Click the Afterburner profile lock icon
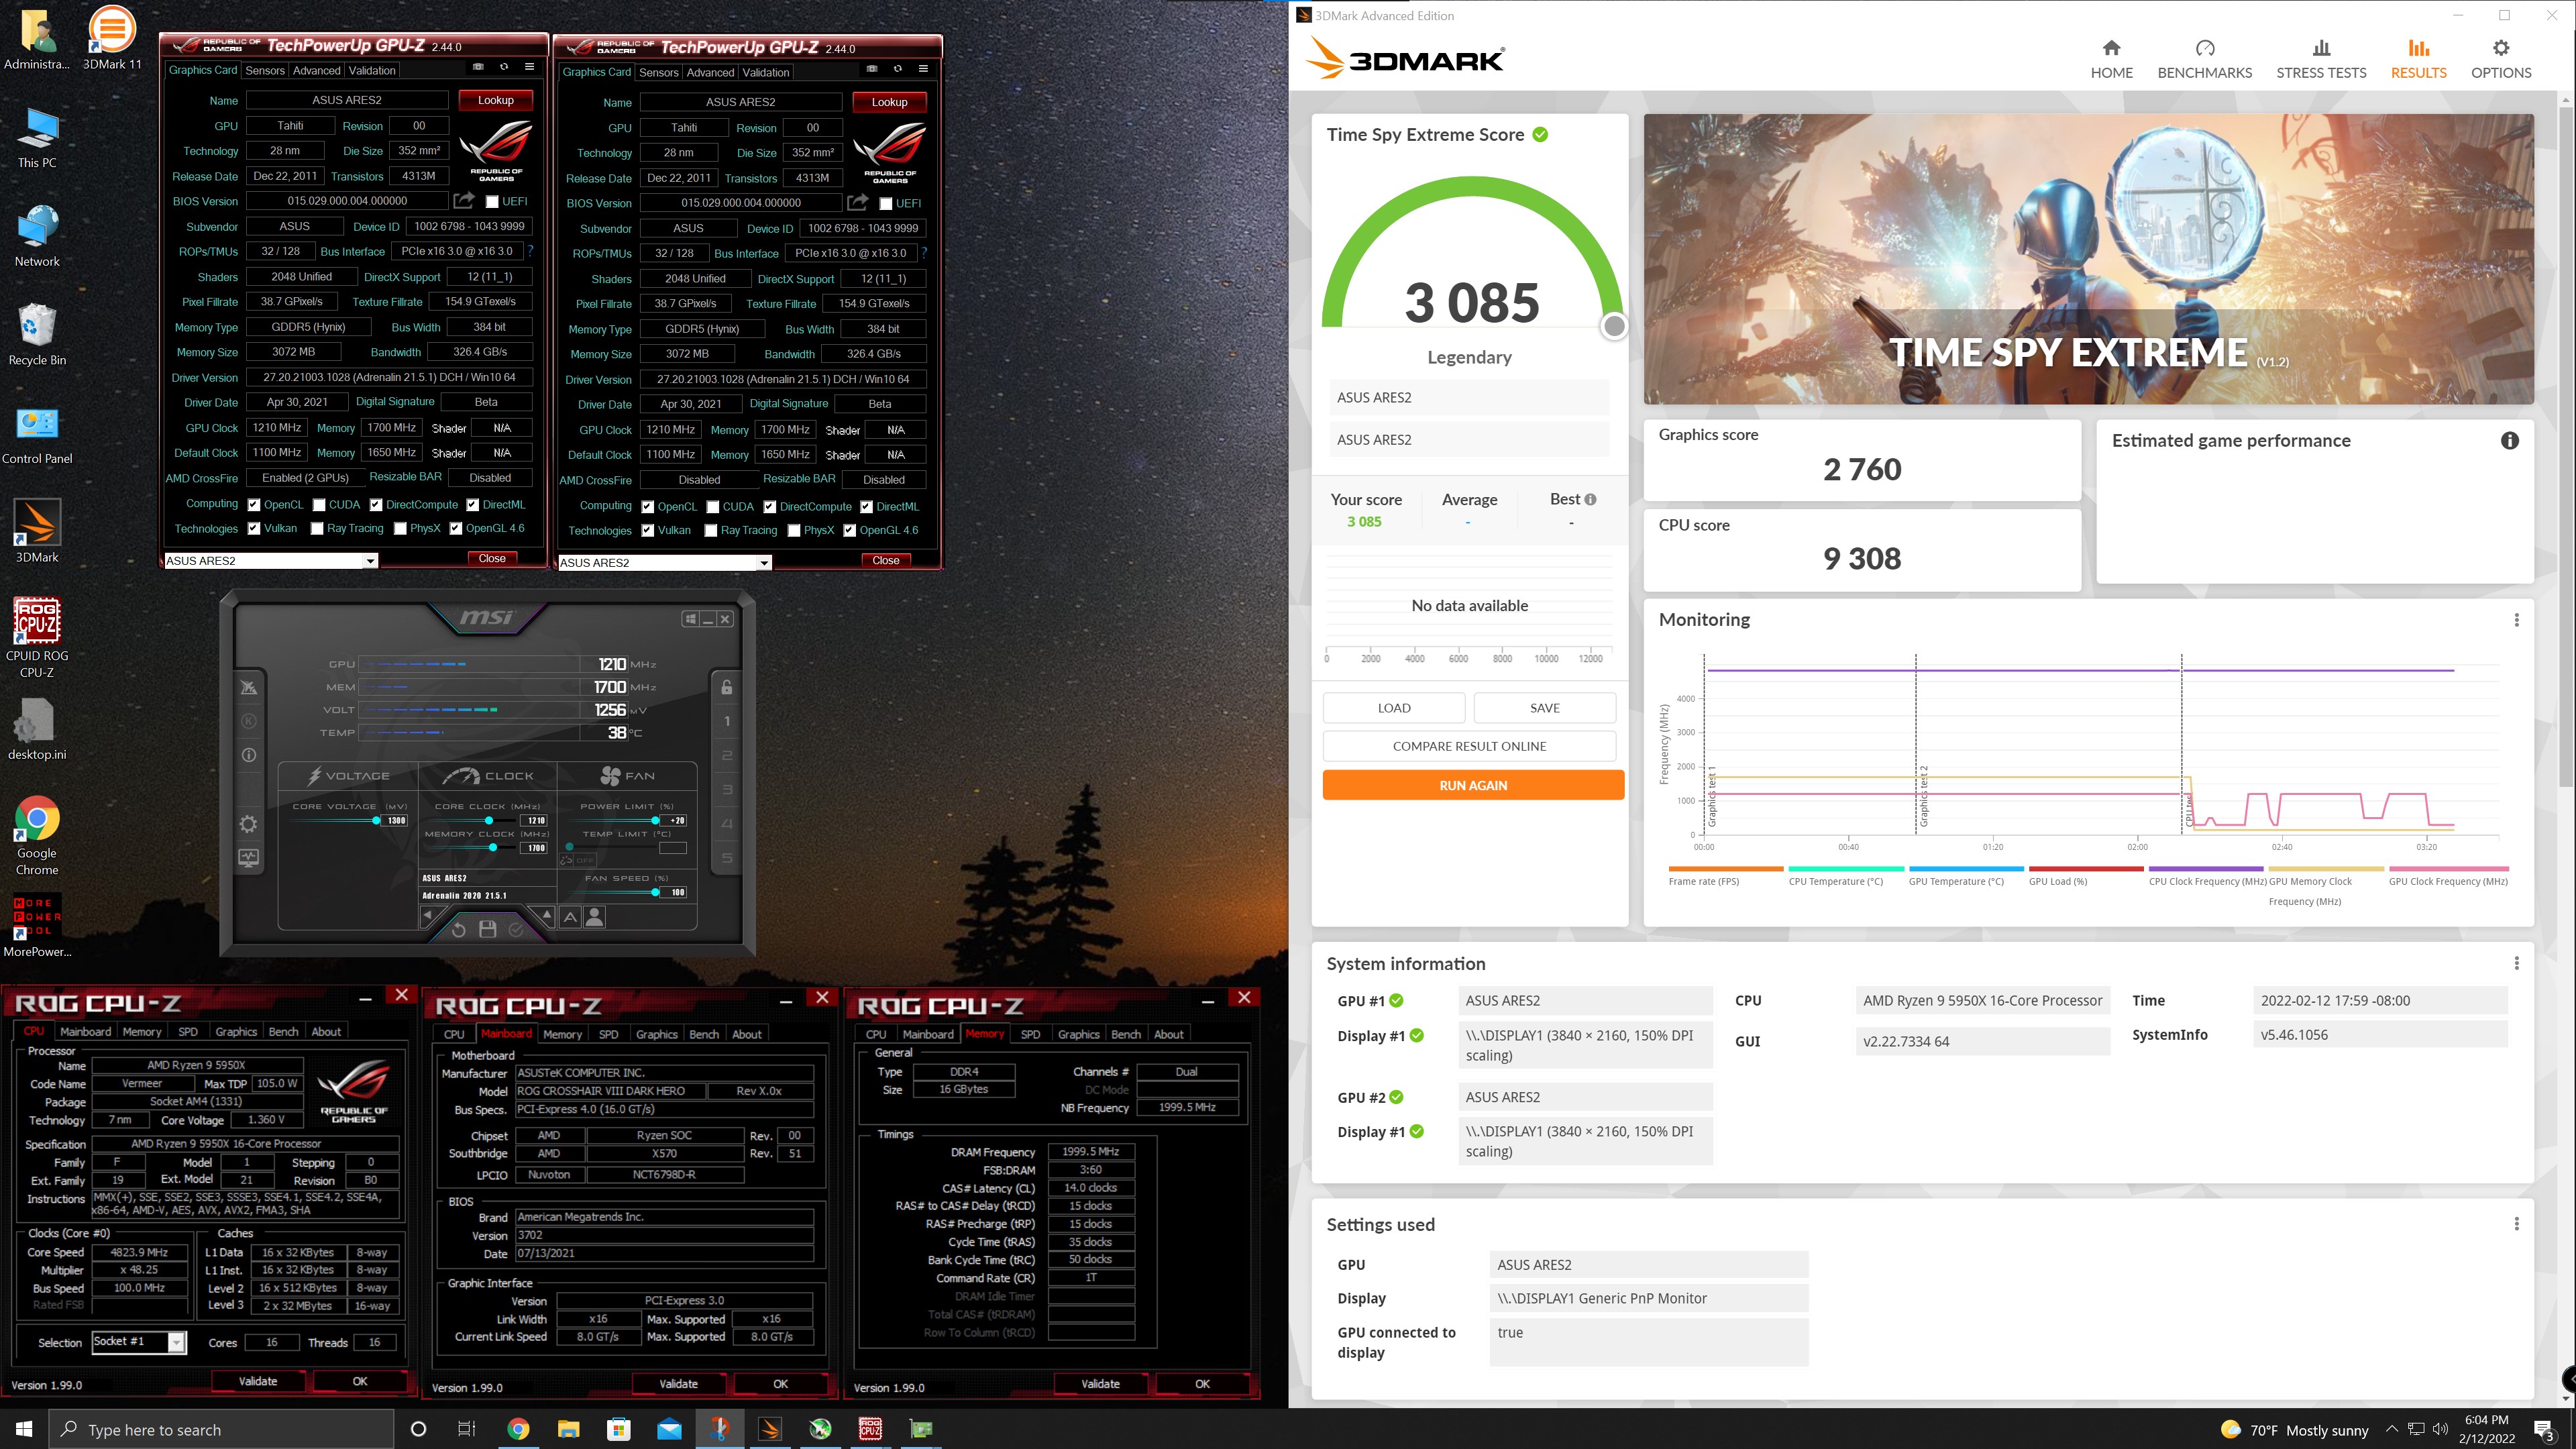This screenshot has height=1449, width=2576. 727,687
